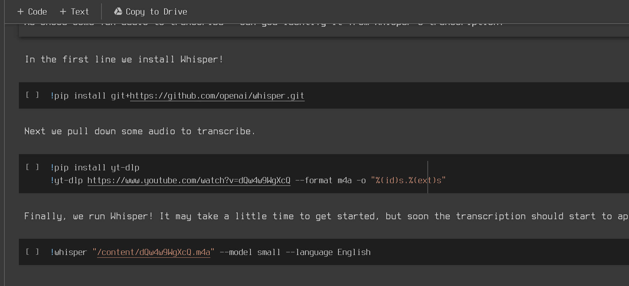The width and height of the screenshot is (629, 286).
Task: Click the Google Drive icon
Action: (118, 11)
